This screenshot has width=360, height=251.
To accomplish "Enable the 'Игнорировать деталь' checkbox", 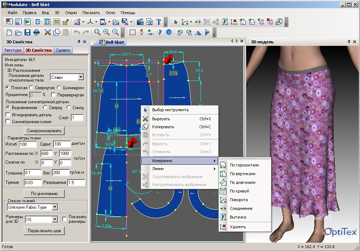I will coord(8,115).
